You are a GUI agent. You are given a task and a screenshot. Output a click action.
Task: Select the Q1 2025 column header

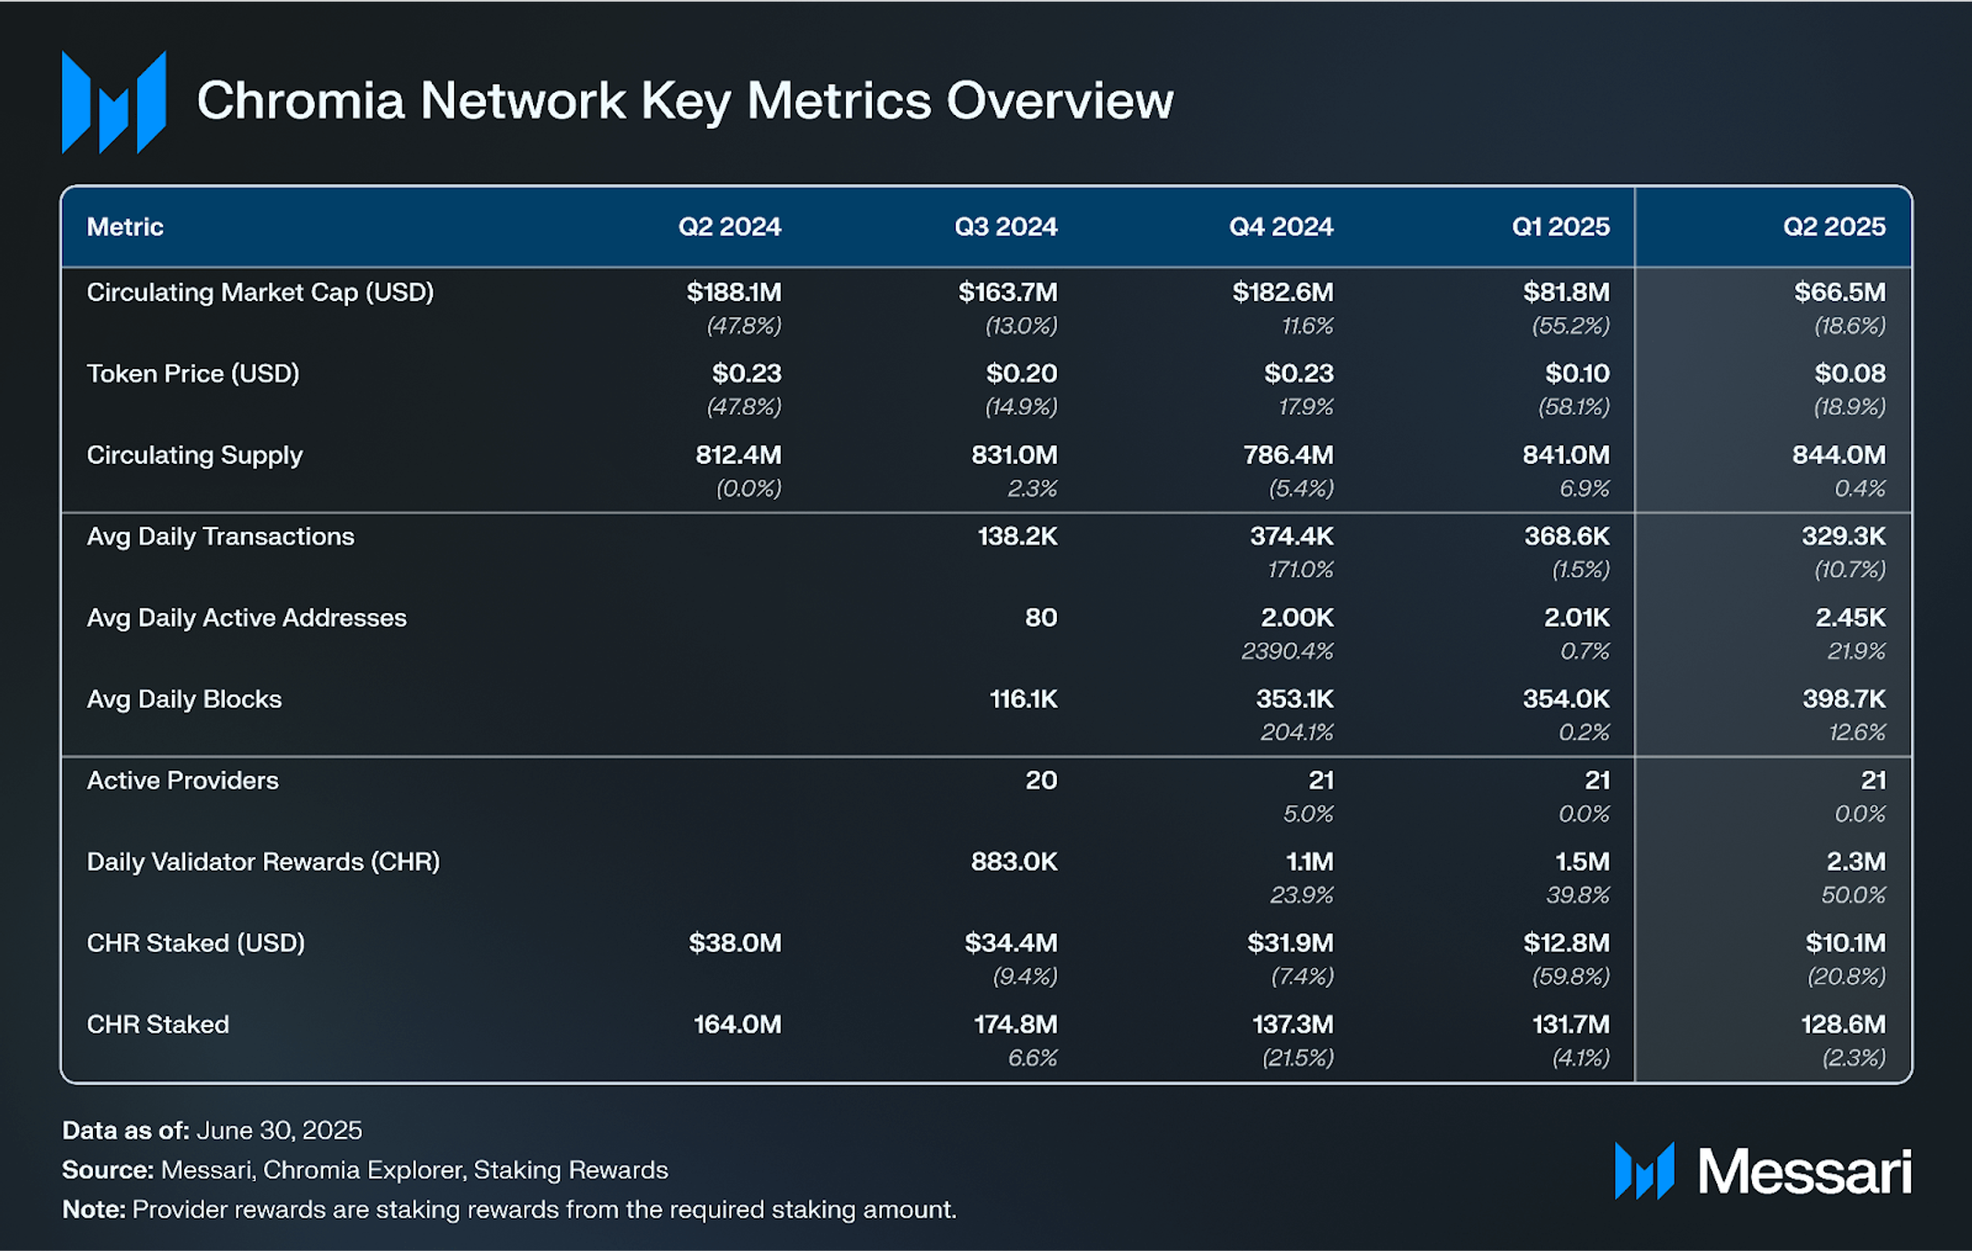click(1560, 226)
